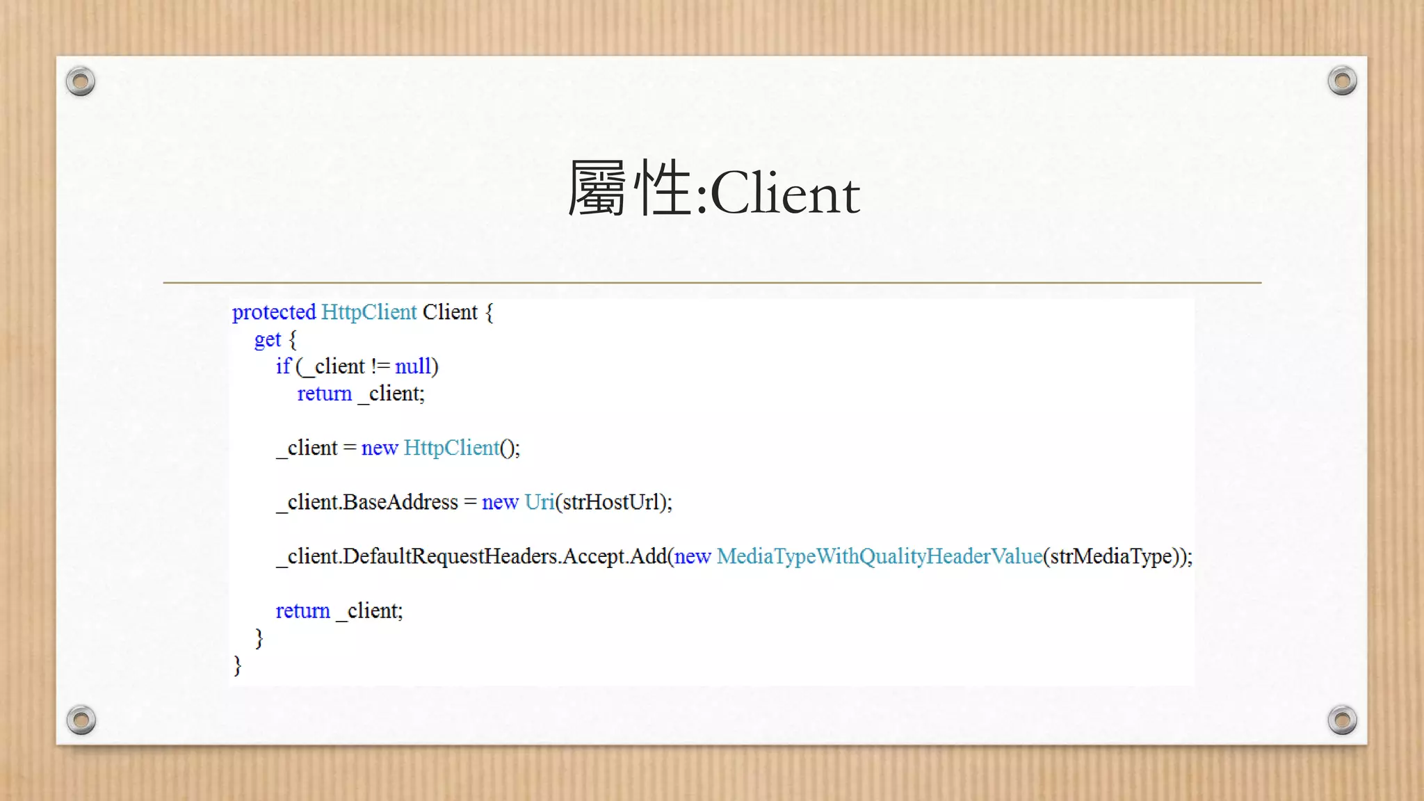Click 'strHostUrl' argument text
This screenshot has width=1424, height=801.
610,502
